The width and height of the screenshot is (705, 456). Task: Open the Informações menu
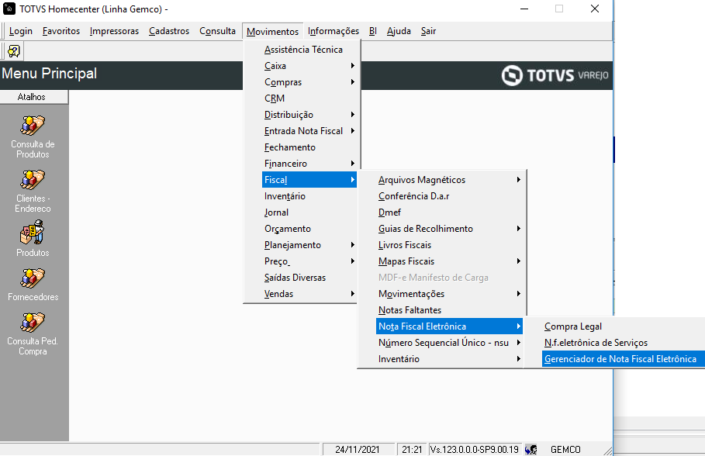pos(333,31)
